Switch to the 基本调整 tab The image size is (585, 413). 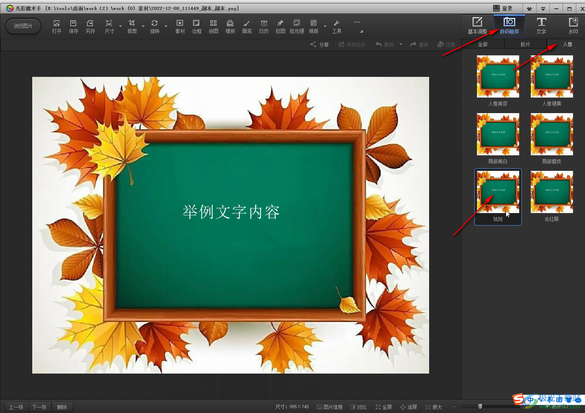pos(477,26)
